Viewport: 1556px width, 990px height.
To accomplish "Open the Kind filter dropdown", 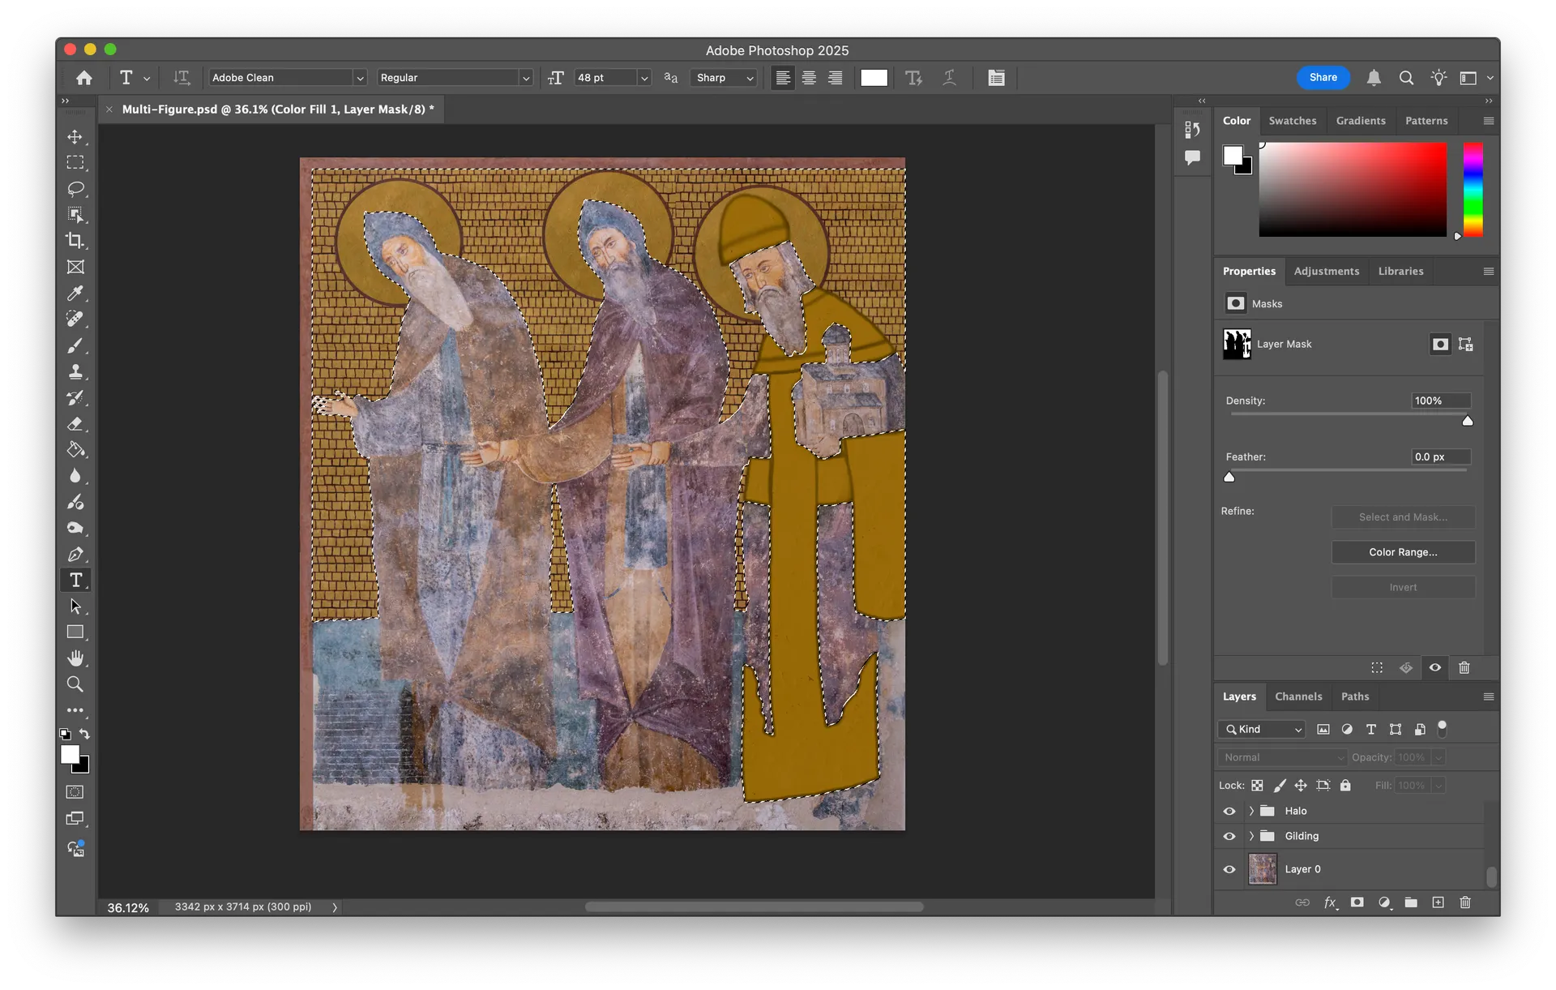I will click(1262, 729).
